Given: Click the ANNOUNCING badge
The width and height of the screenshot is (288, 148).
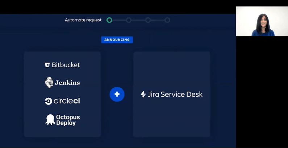Looking at the screenshot, I should (117, 40).
